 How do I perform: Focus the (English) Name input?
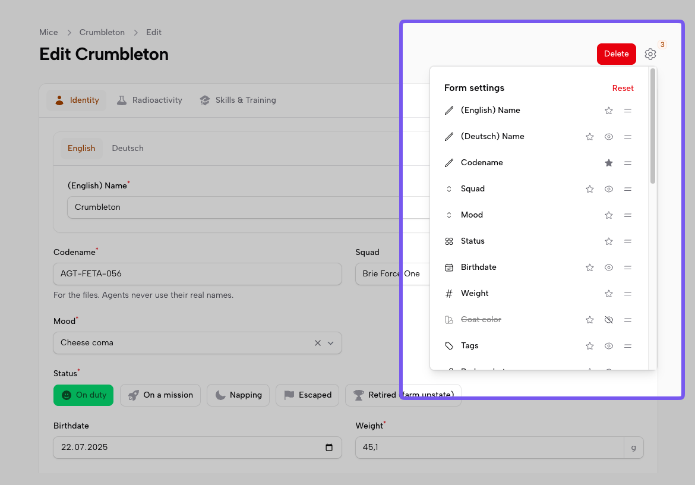[248, 207]
